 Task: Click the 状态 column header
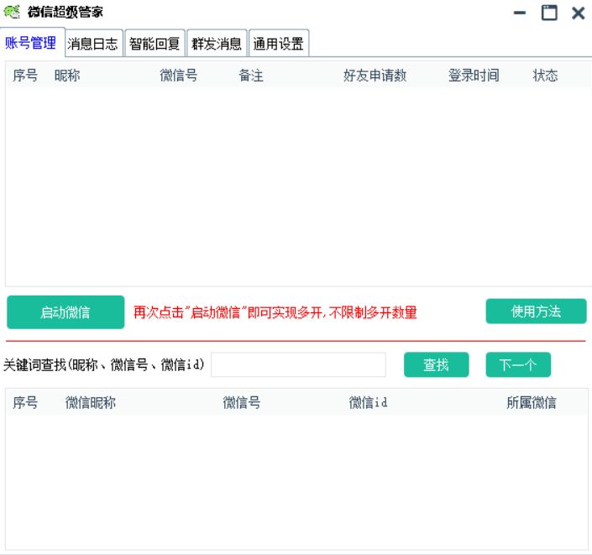point(545,76)
